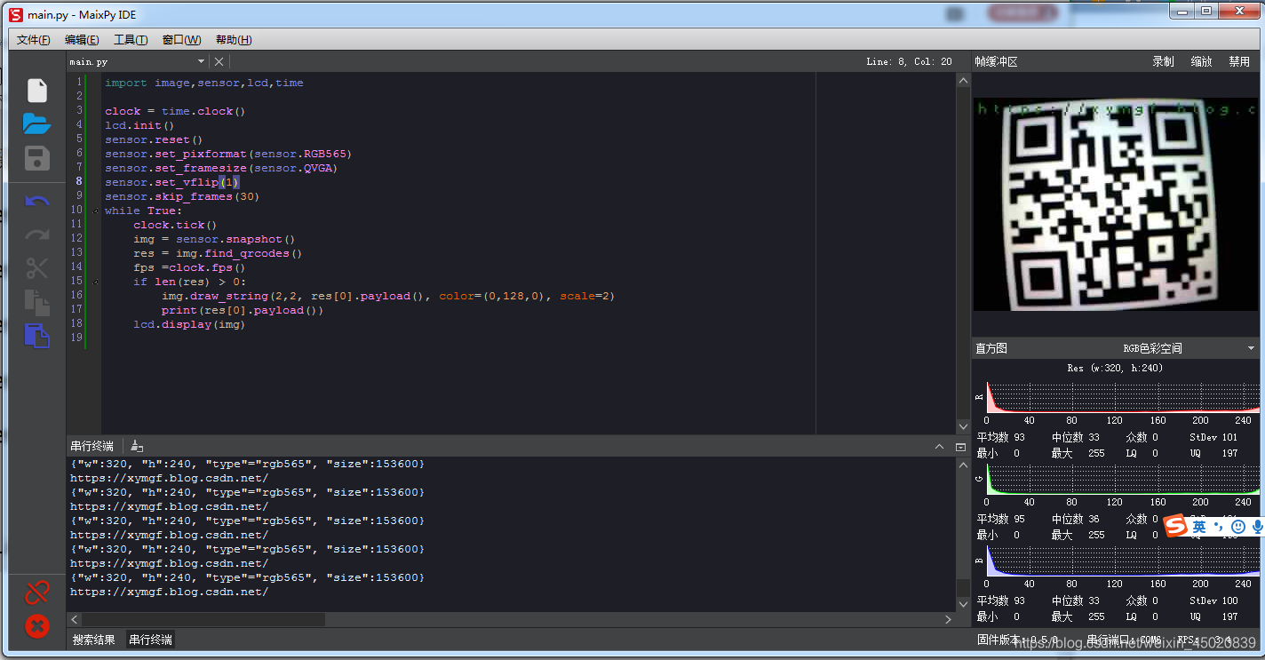1265x660 pixels.
Task: Click the editor scrollbar up arrow
Action: (x=963, y=80)
